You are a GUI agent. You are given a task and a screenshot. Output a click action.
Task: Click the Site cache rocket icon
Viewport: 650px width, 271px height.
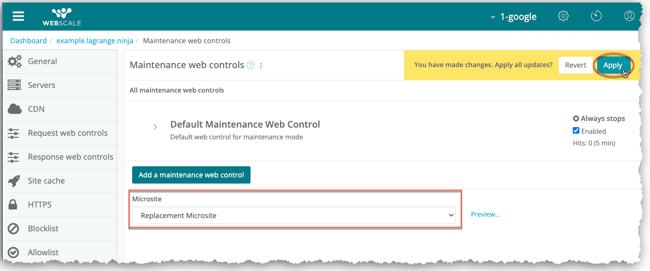coord(15,180)
